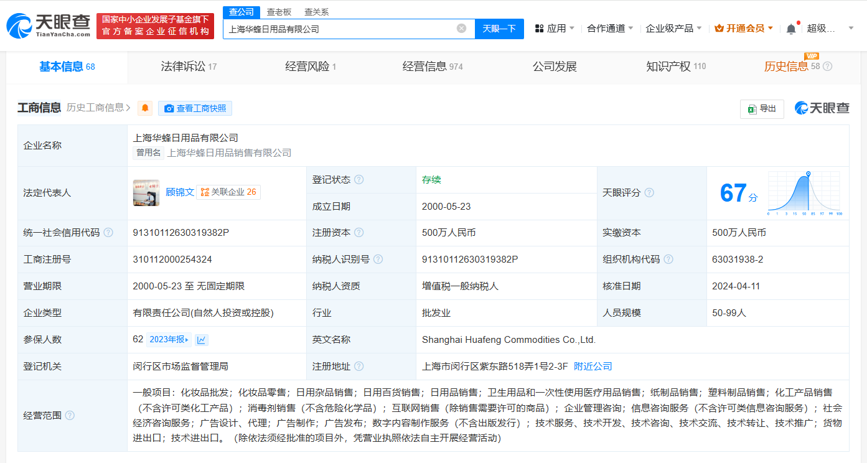
Task: Switch to the 查老板 search tab
Action: coord(279,12)
